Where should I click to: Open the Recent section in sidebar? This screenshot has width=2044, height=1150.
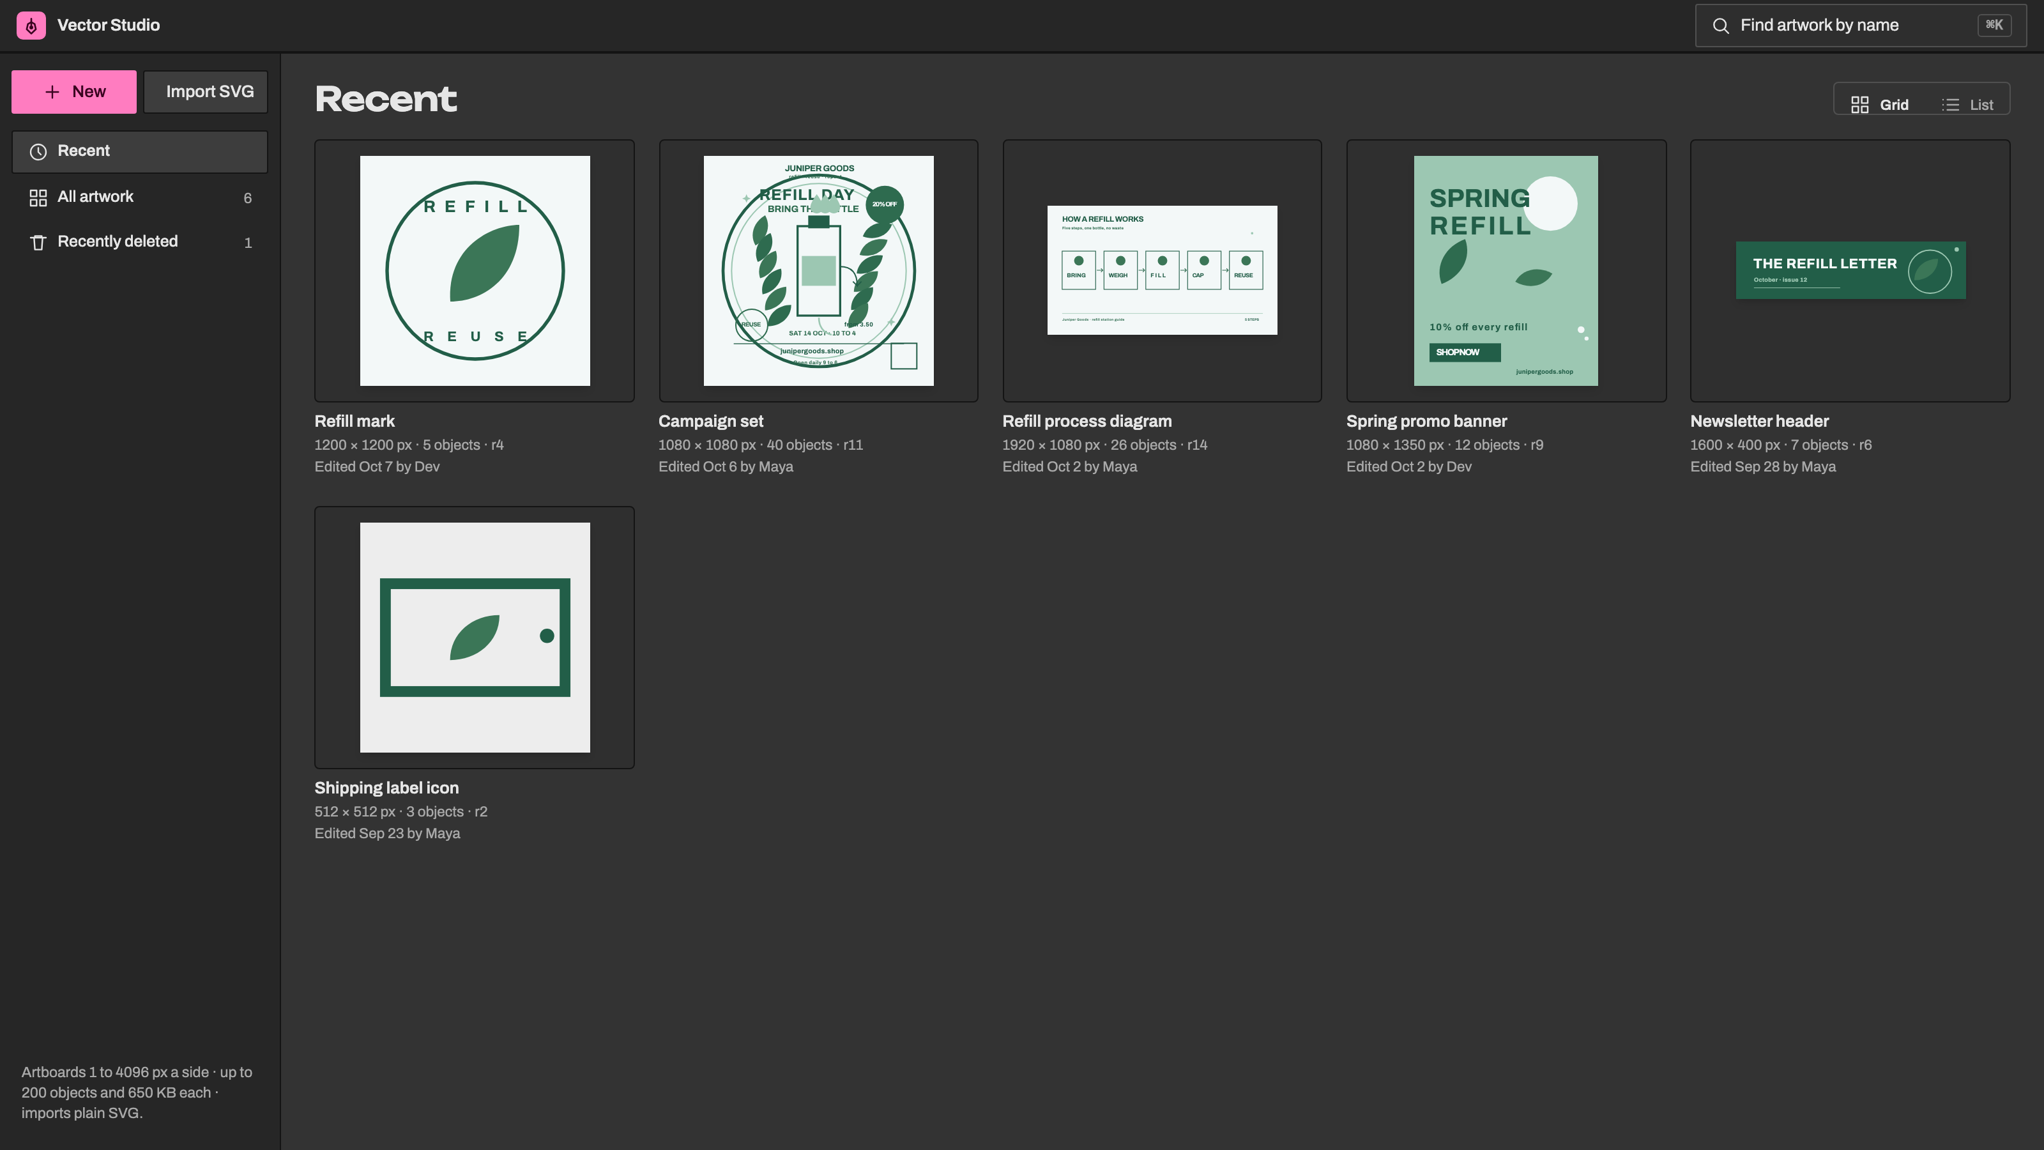pyautogui.click(x=140, y=151)
